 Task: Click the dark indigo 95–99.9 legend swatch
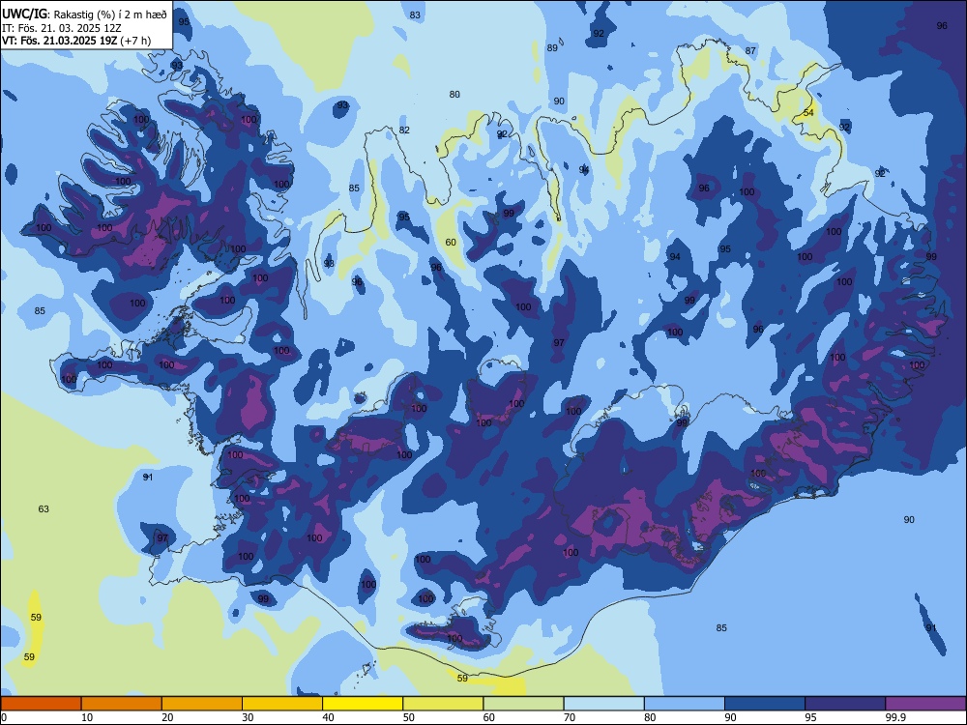[x=845, y=704]
